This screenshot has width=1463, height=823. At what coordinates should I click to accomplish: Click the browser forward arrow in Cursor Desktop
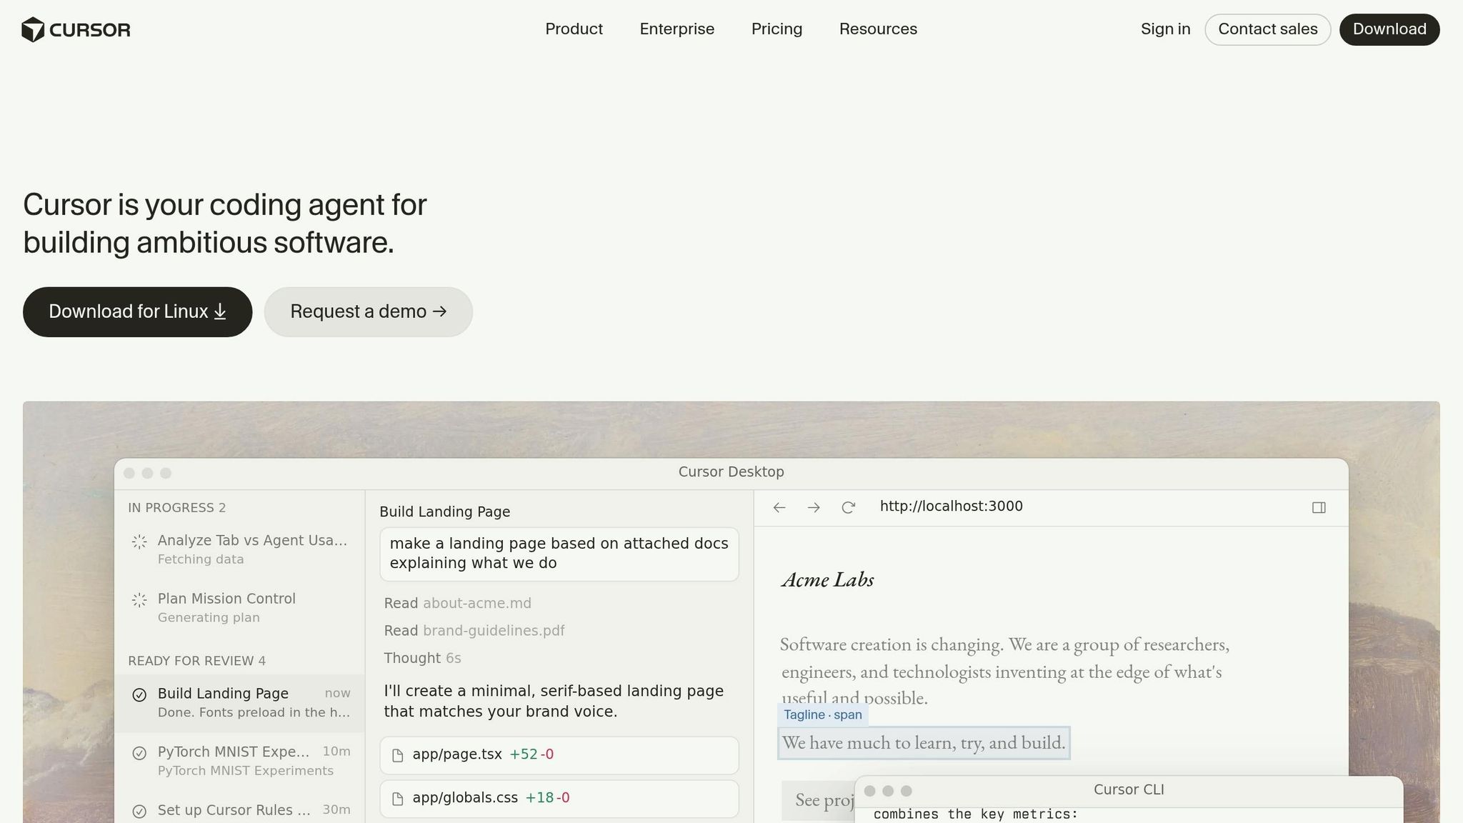pyautogui.click(x=814, y=507)
